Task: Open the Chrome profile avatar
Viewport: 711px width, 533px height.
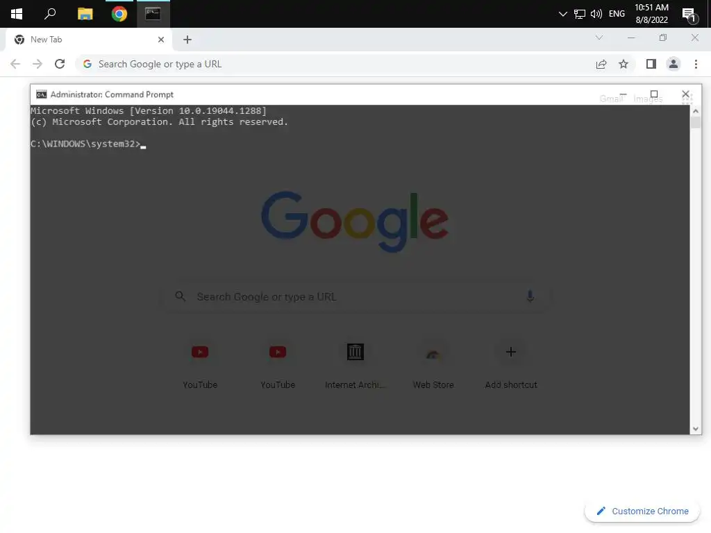Action: [x=674, y=64]
